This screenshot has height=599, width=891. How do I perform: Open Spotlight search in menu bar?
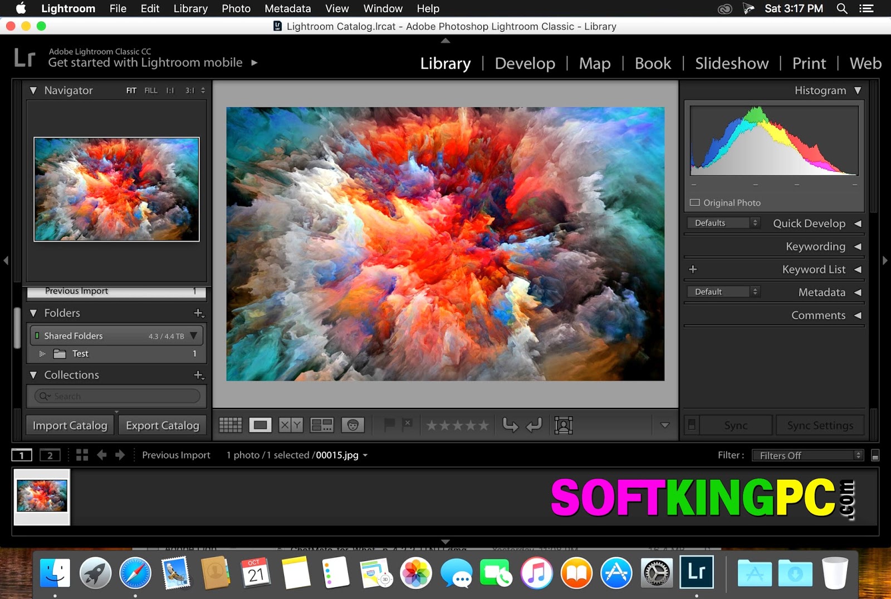(x=842, y=8)
